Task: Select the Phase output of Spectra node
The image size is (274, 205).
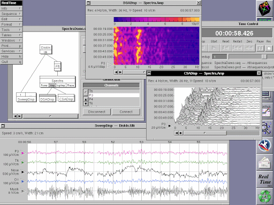Action: pos(71,85)
